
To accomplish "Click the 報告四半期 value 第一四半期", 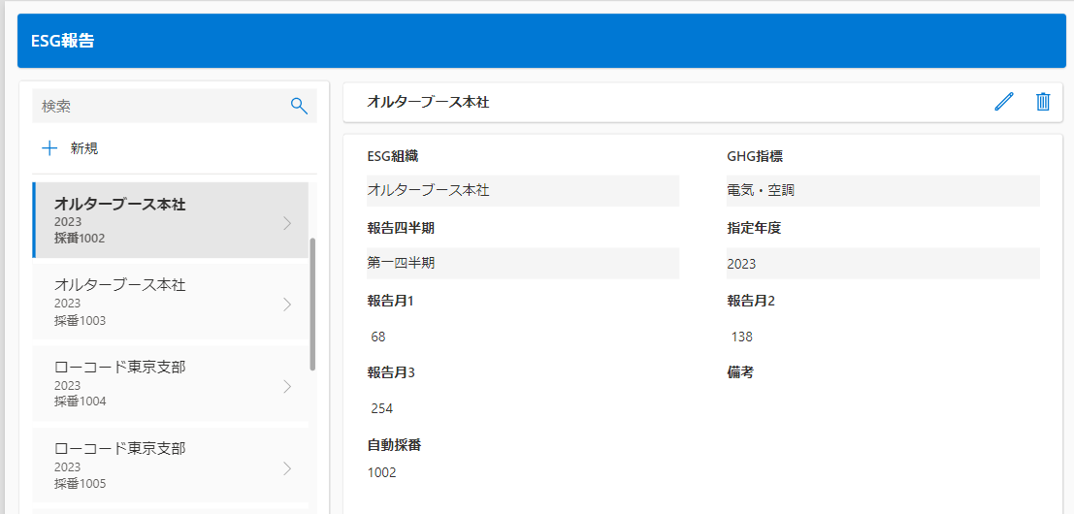I will (x=523, y=263).
